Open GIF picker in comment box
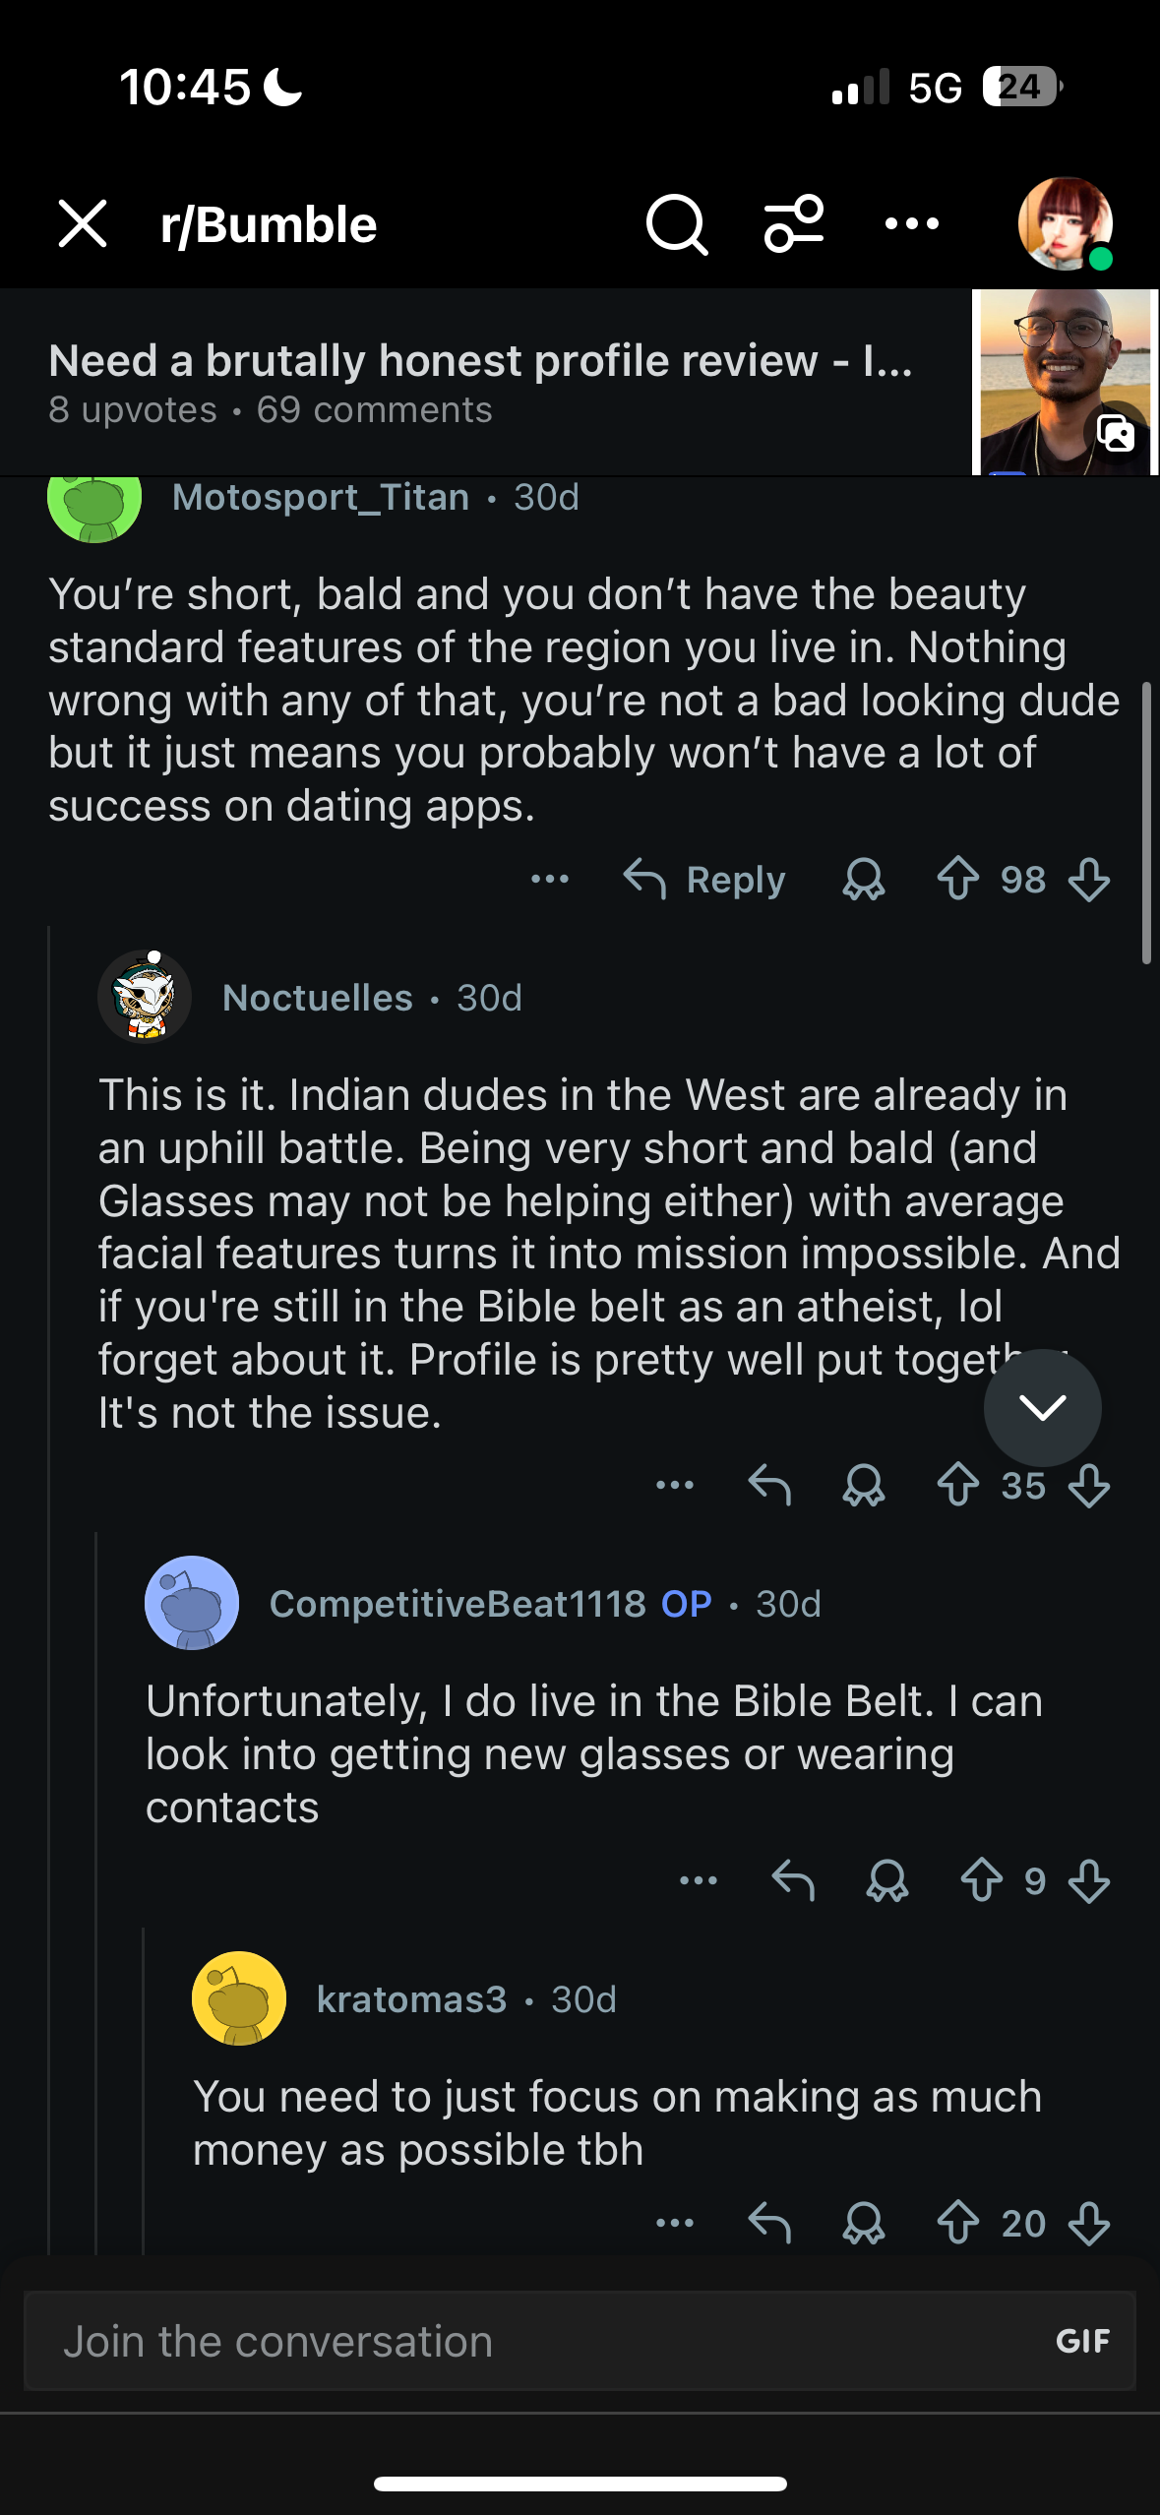Screen dimensions: 1160x2515 coord(1082,2341)
